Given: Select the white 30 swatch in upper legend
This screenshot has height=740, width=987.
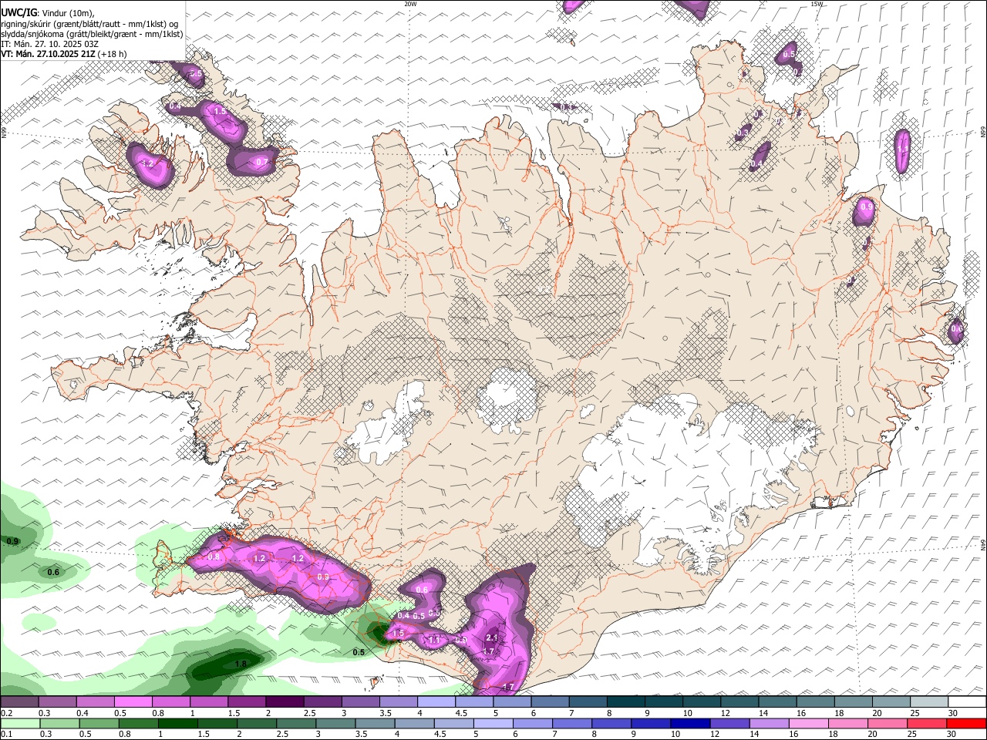Looking at the screenshot, I should pyautogui.click(x=967, y=702).
